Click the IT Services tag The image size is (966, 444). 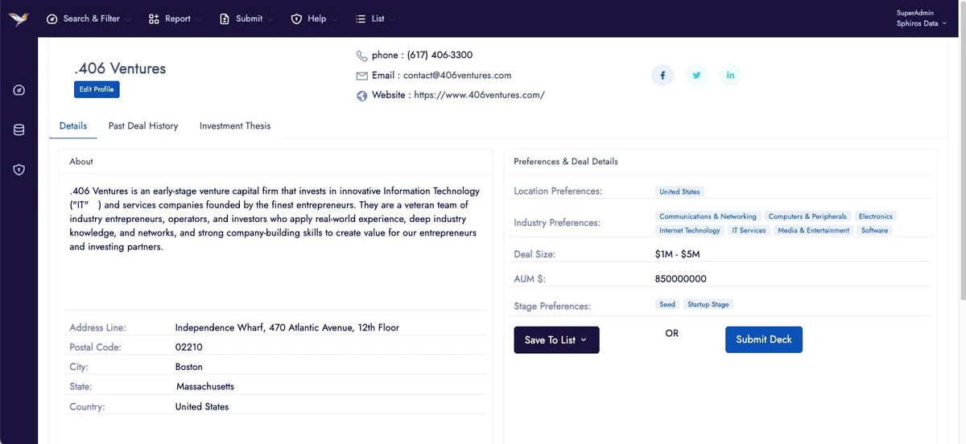click(x=749, y=230)
